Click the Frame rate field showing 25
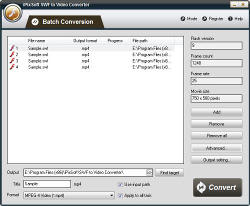 [x=216, y=81]
